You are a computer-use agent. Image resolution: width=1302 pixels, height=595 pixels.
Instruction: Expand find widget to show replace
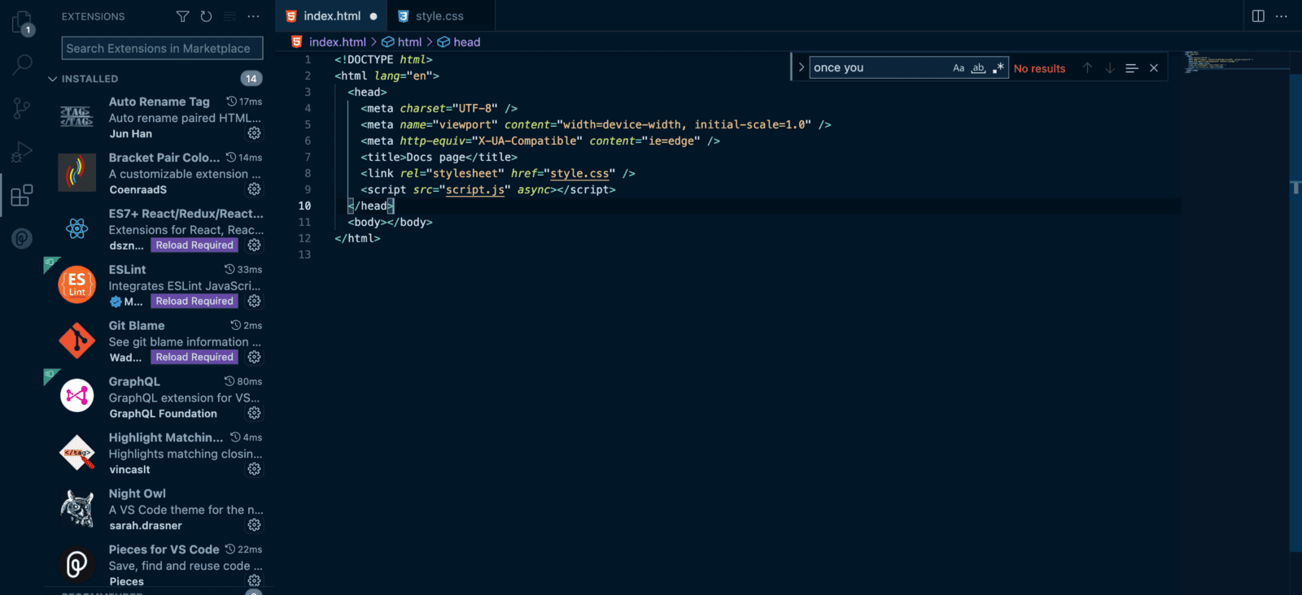tap(801, 67)
